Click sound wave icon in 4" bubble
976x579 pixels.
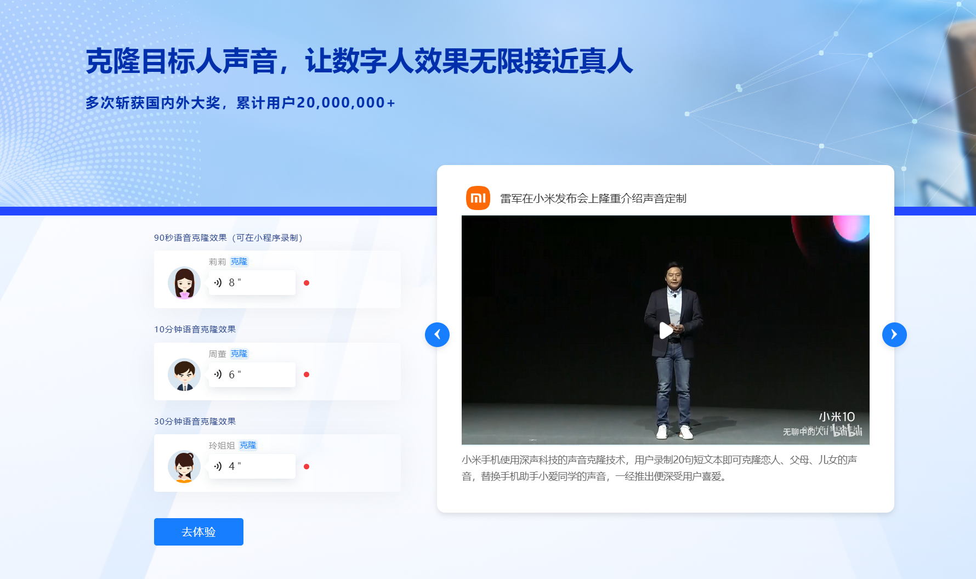coord(218,466)
